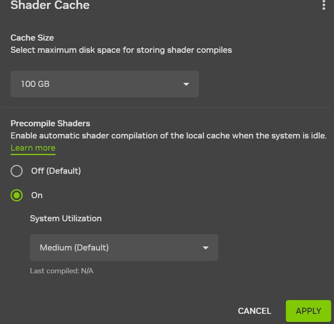Image resolution: width=334 pixels, height=324 pixels.
Task: Click the Cache Size dropdown arrow
Action: click(186, 84)
